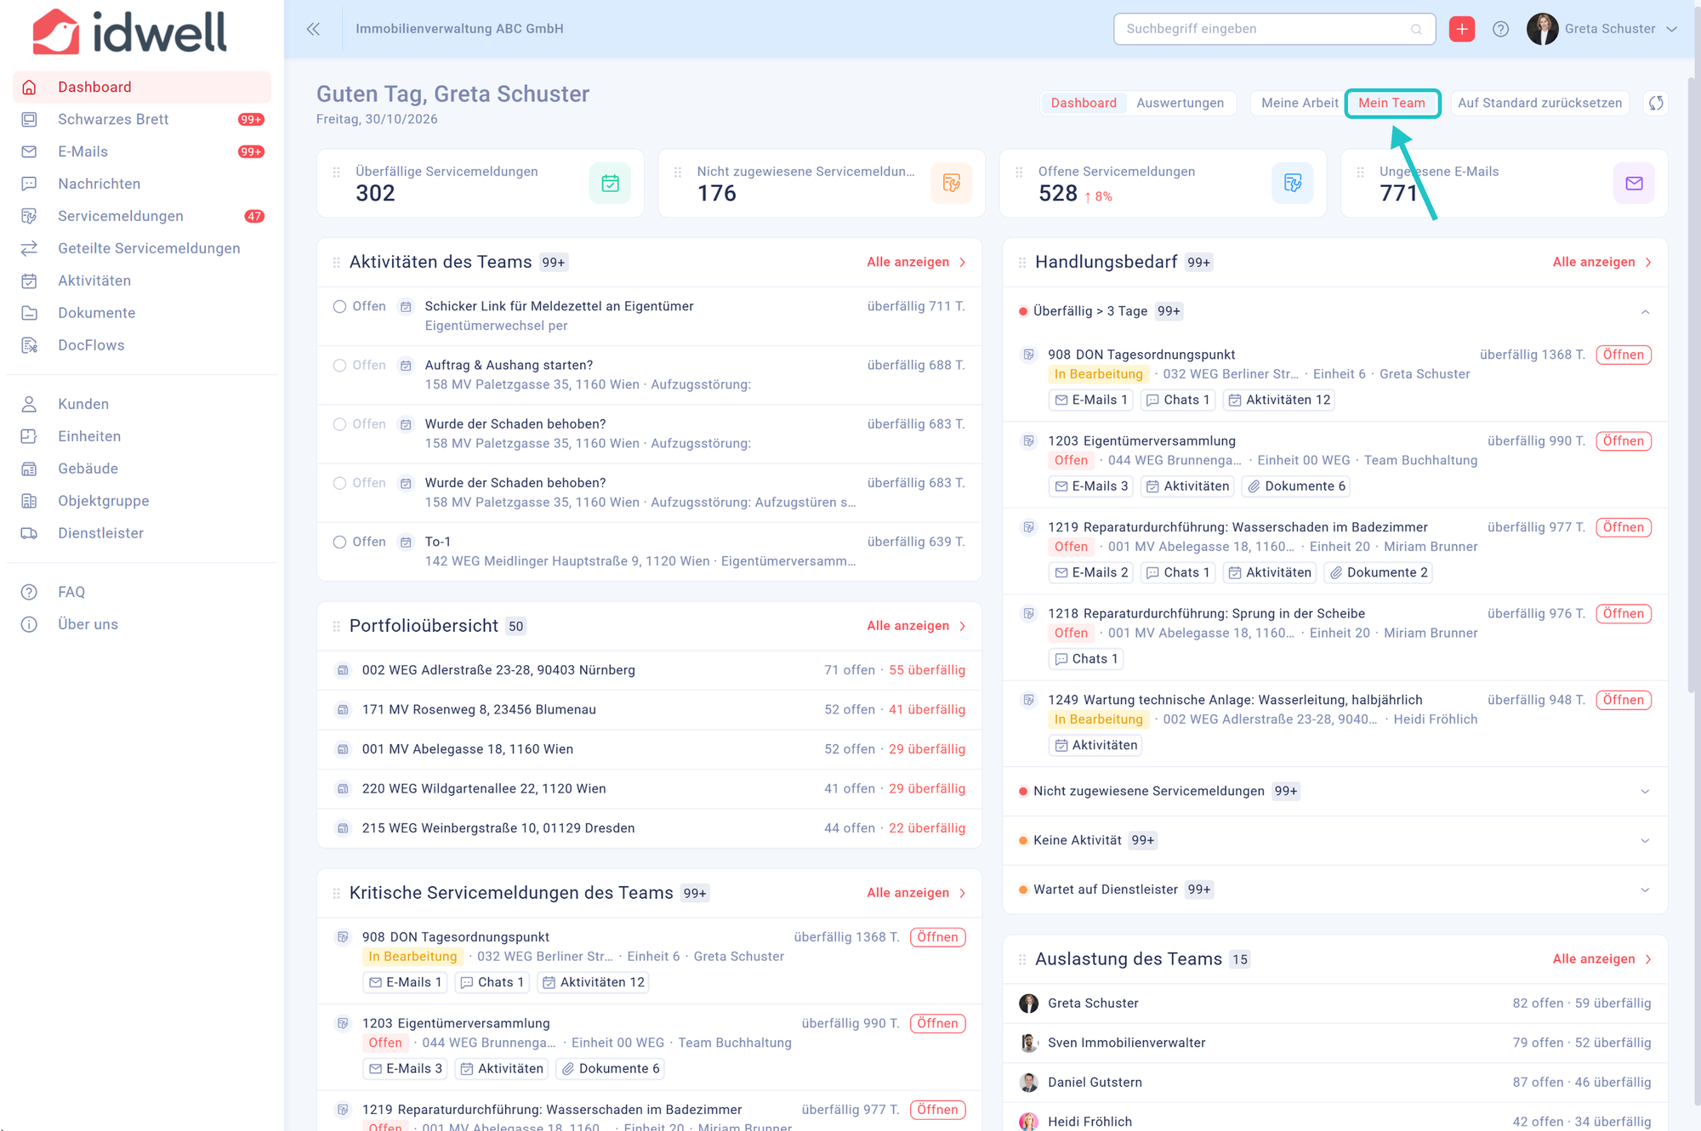Collapse the 'Überfällig > 3 Tage' section
Viewport: 1701px width, 1131px height.
(x=1645, y=312)
